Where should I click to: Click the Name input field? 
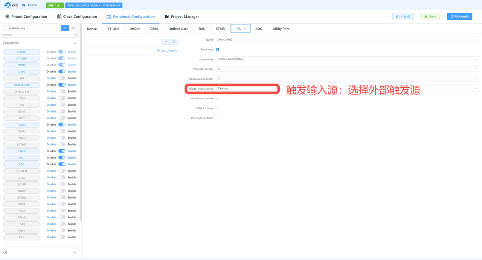(x=347, y=40)
